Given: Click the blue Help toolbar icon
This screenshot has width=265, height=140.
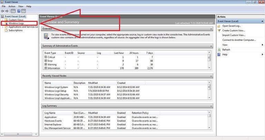Looking at the screenshot, I should coord(19,11).
